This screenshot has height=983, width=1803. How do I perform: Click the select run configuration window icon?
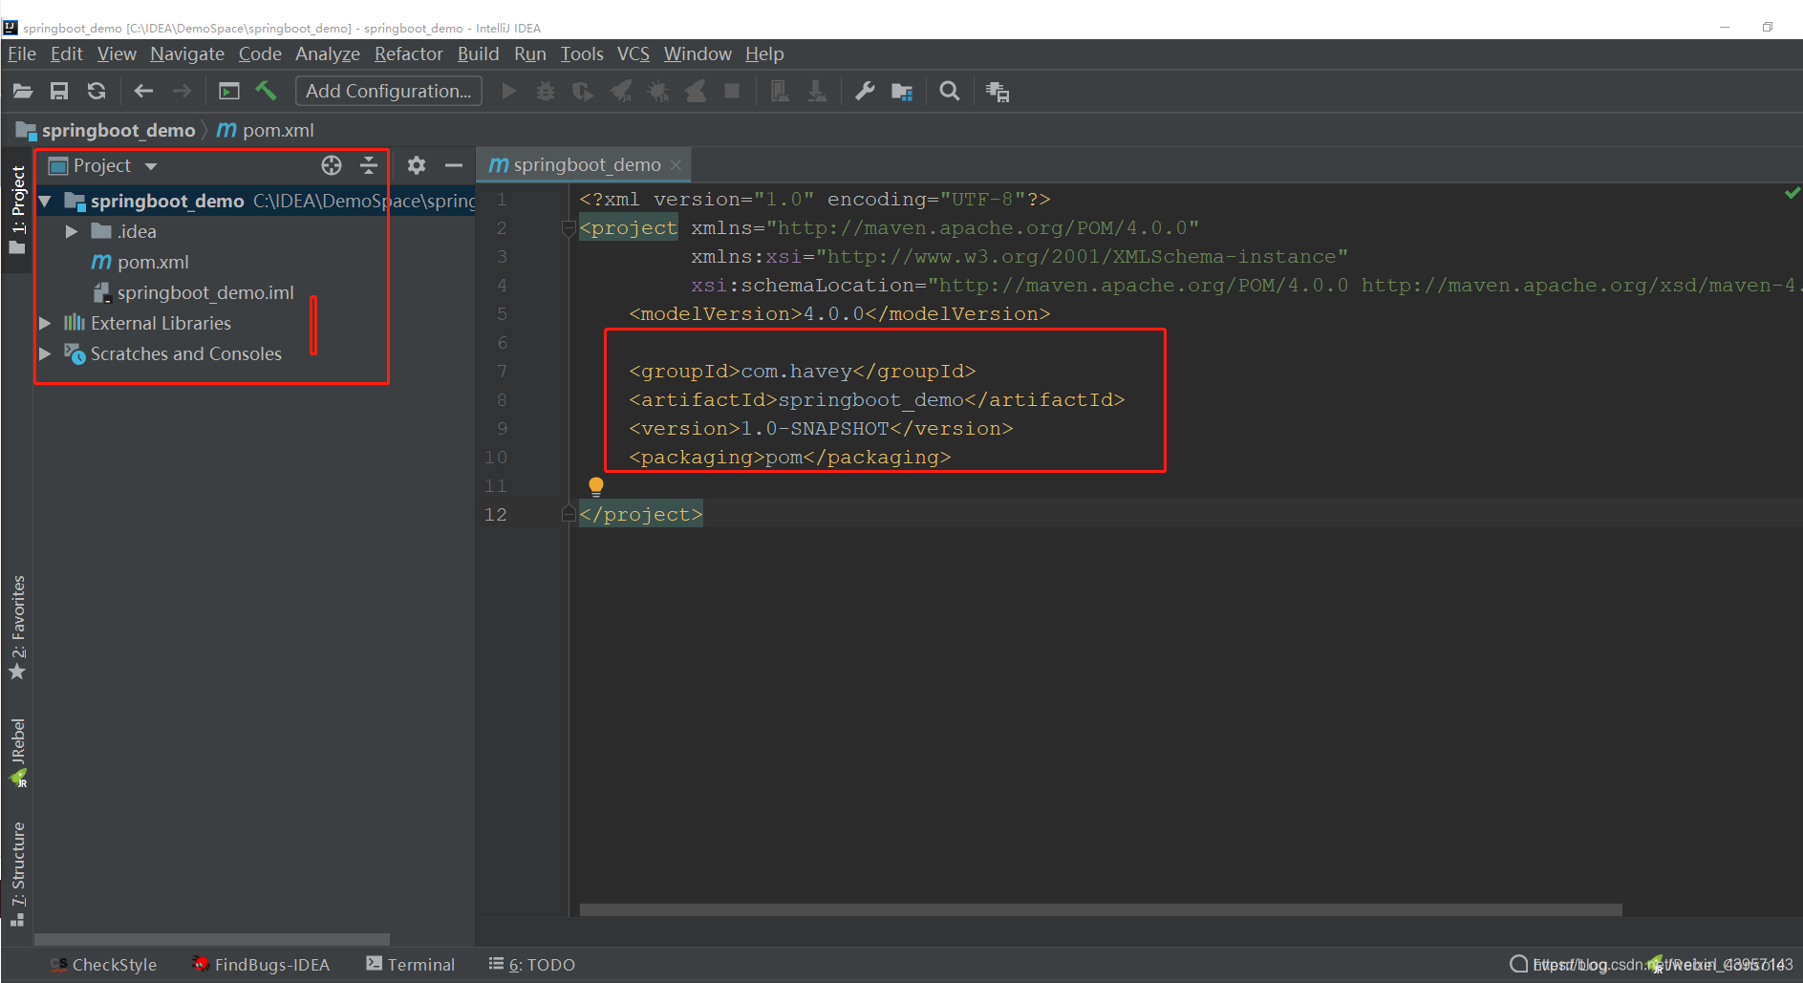click(229, 92)
